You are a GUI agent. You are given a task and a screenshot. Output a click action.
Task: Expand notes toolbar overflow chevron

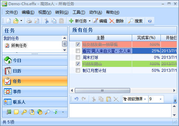(175, 101)
